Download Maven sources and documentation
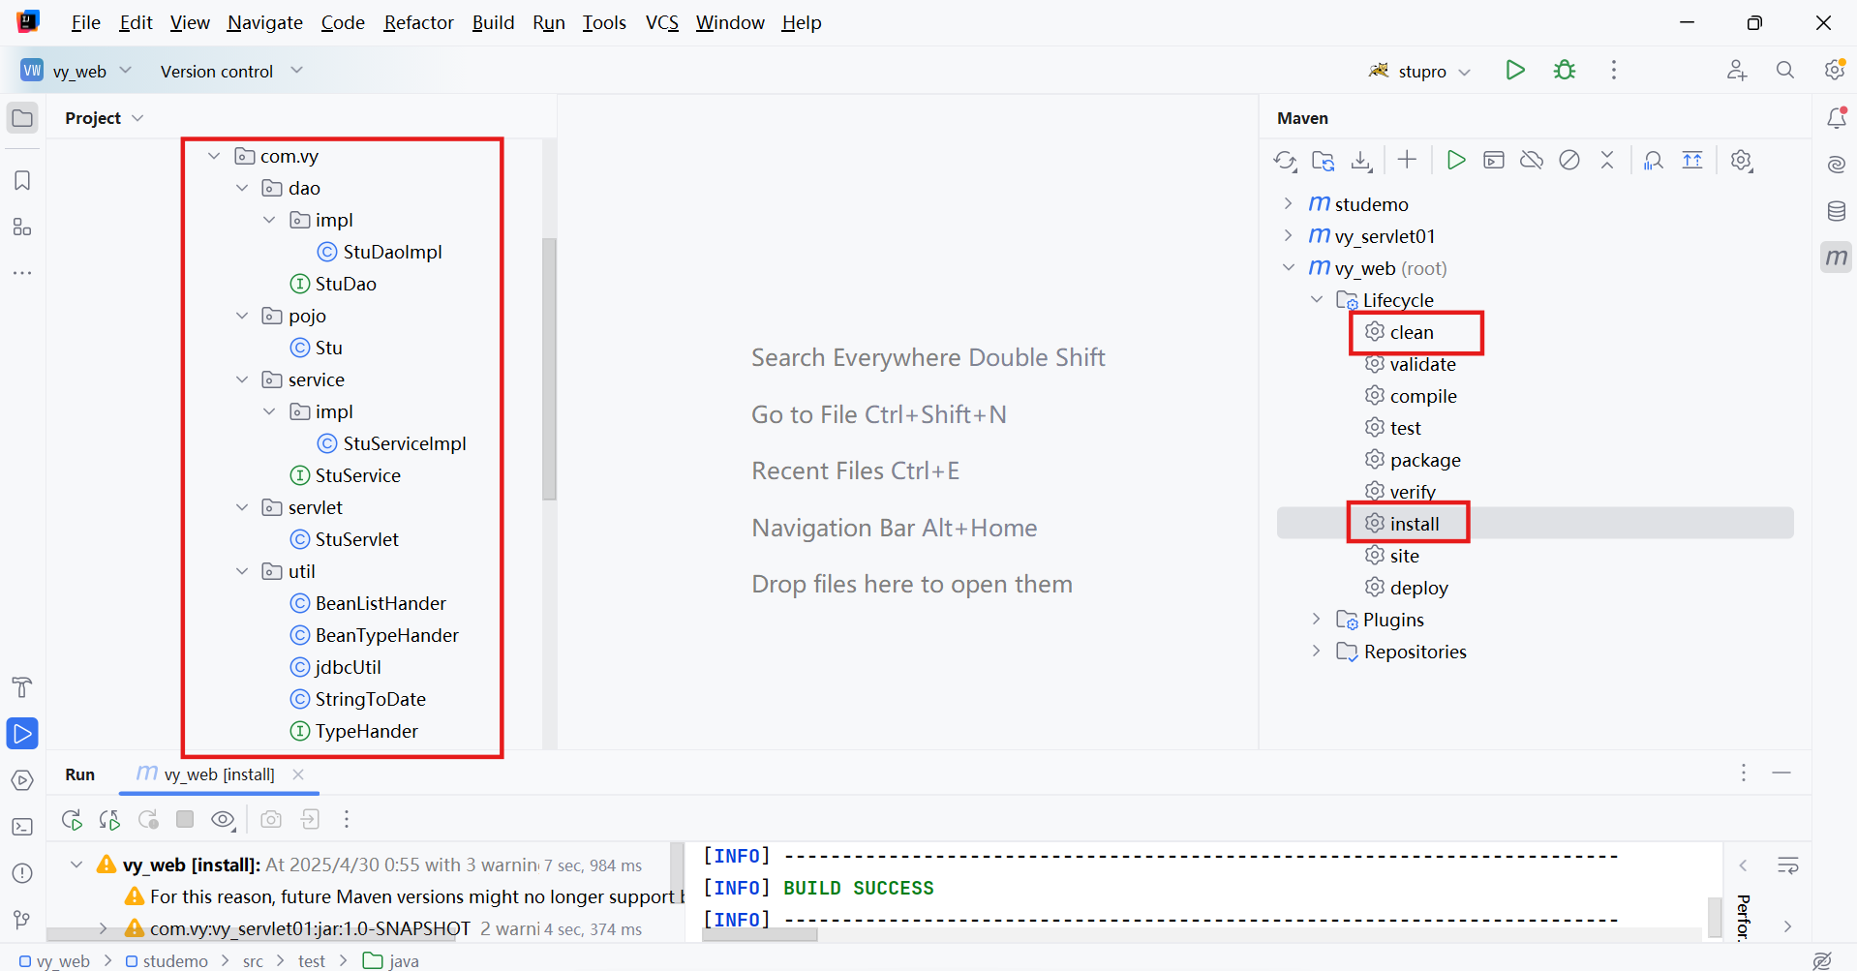Viewport: 1857px width, 971px height. 1361,161
